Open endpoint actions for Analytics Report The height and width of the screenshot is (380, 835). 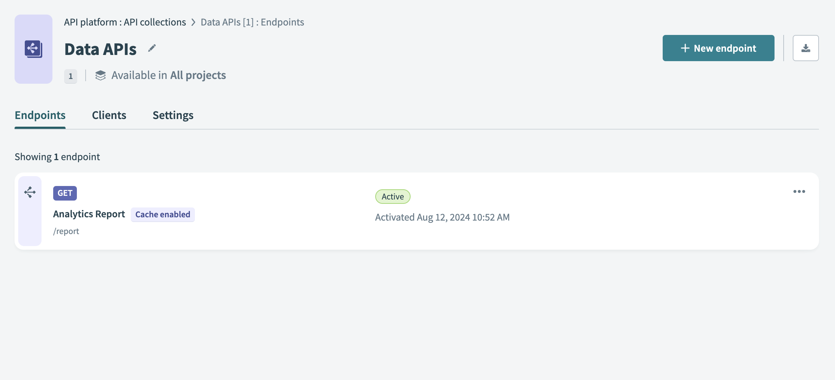coord(799,191)
